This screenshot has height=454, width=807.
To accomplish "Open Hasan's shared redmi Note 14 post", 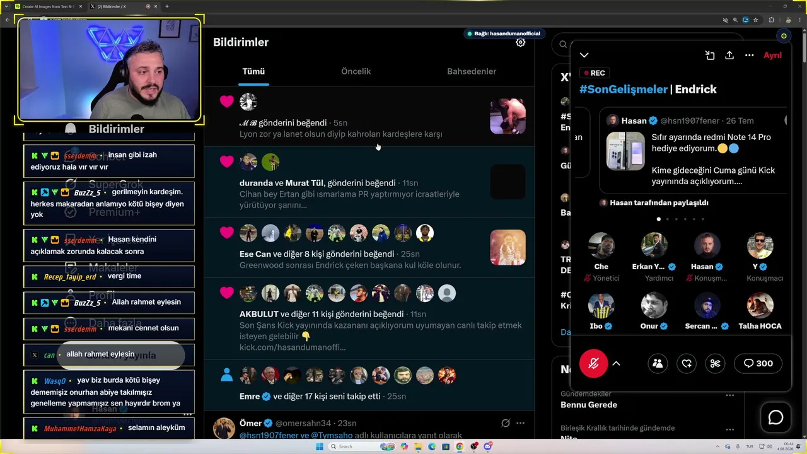I will (x=693, y=151).
